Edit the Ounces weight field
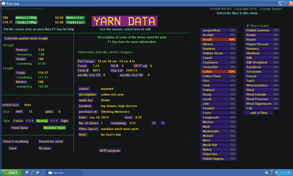293x176 pixels. pos(21,50)
